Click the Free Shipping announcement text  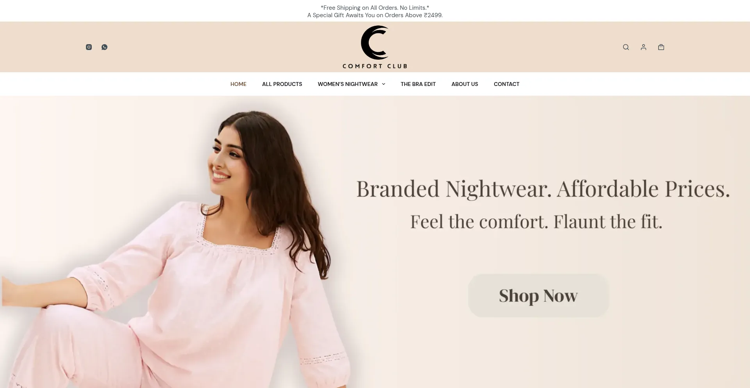click(375, 7)
